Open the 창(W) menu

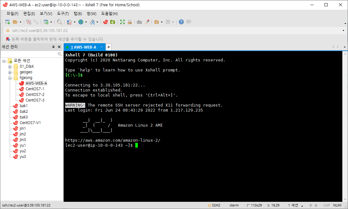click(x=92, y=14)
